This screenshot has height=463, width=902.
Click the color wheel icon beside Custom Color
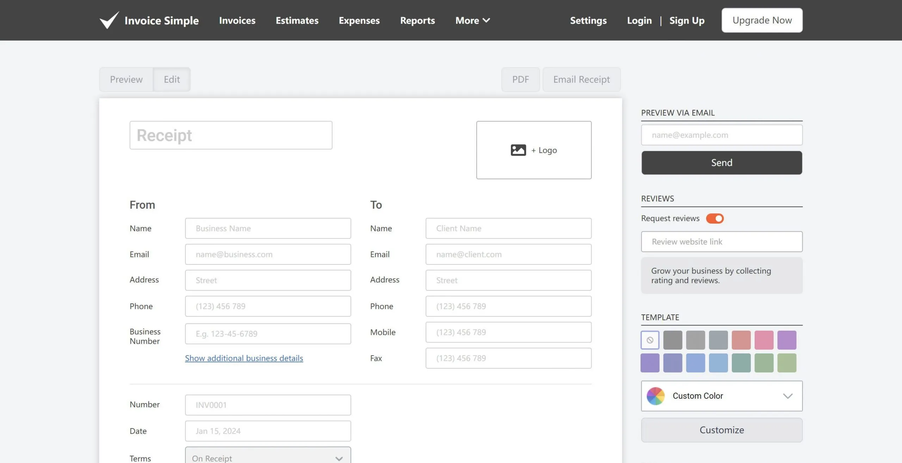(656, 396)
